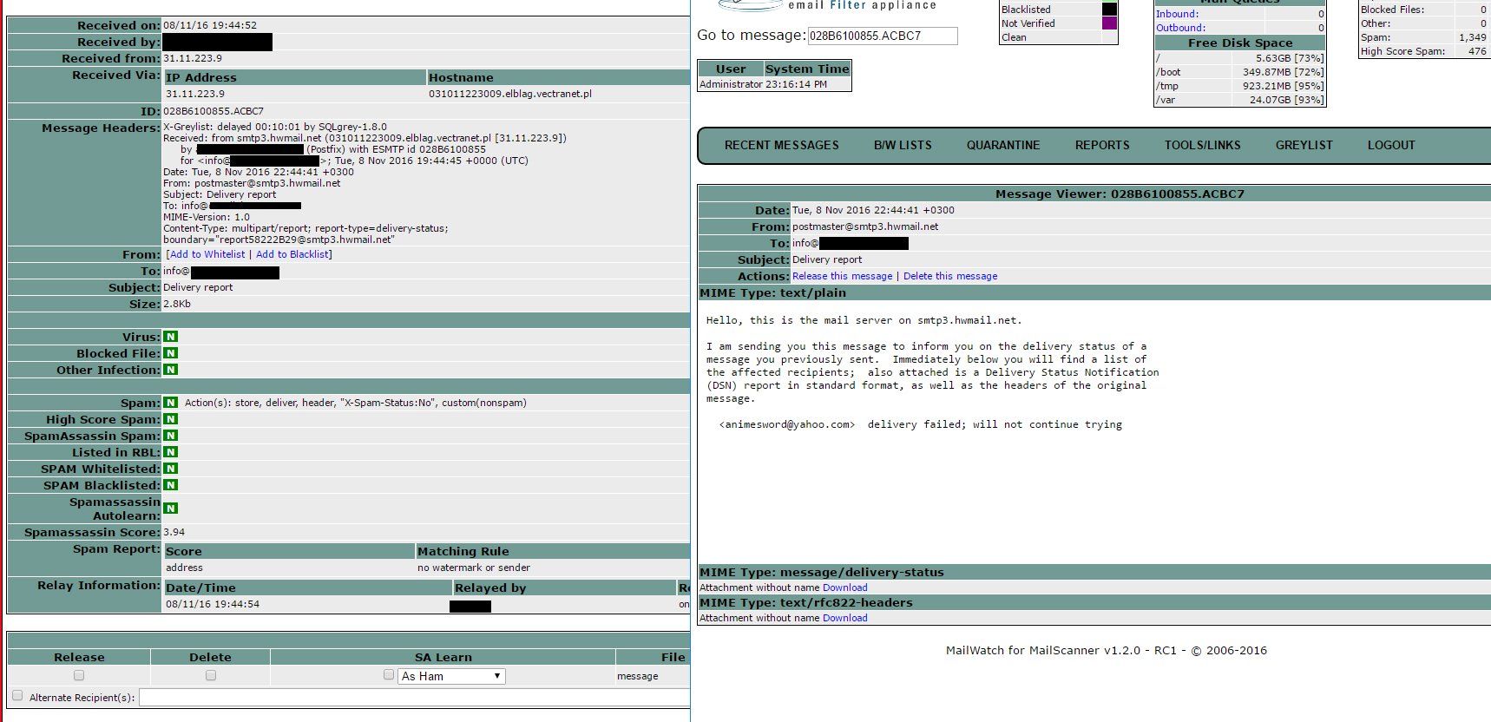The width and height of the screenshot is (1491, 722).
Task: Click the black Blacklisted color swatch
Action: tap(1109, 10)
